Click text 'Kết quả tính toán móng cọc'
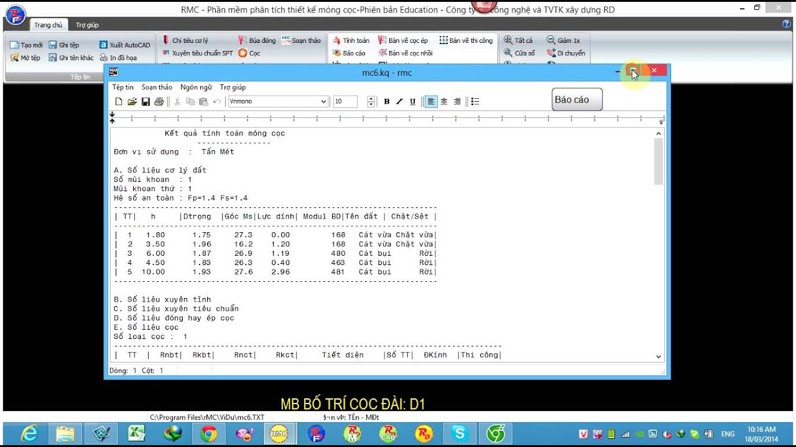The height and width of the screenshot is (447, 796). (225, 133)
